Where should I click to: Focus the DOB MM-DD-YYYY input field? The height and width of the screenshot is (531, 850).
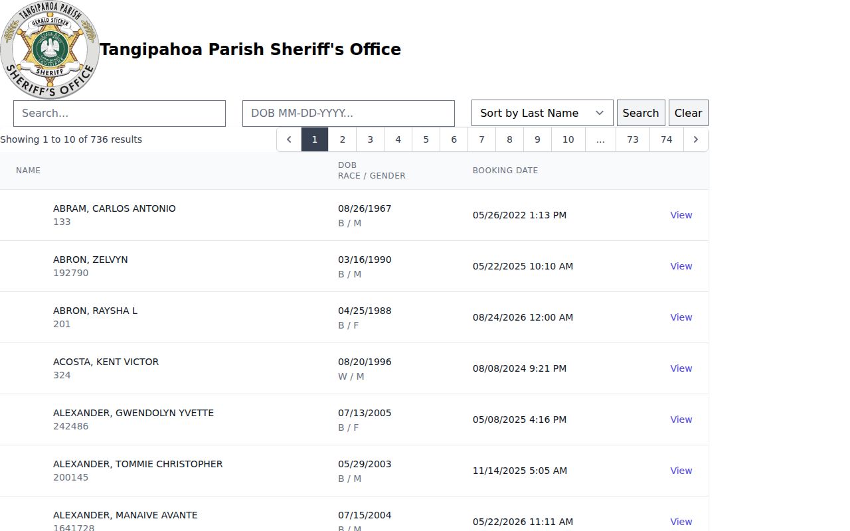click(x=349, y=114)
